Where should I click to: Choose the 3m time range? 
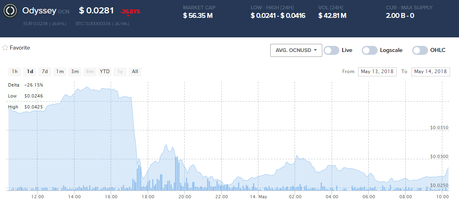coord(75,71)
